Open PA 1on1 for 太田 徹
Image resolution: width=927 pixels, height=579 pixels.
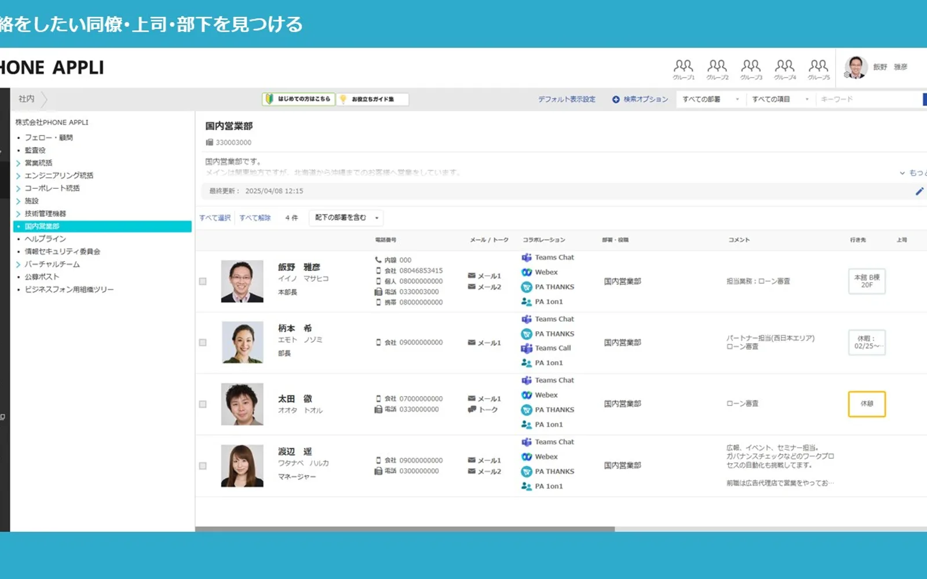point(542,424)
